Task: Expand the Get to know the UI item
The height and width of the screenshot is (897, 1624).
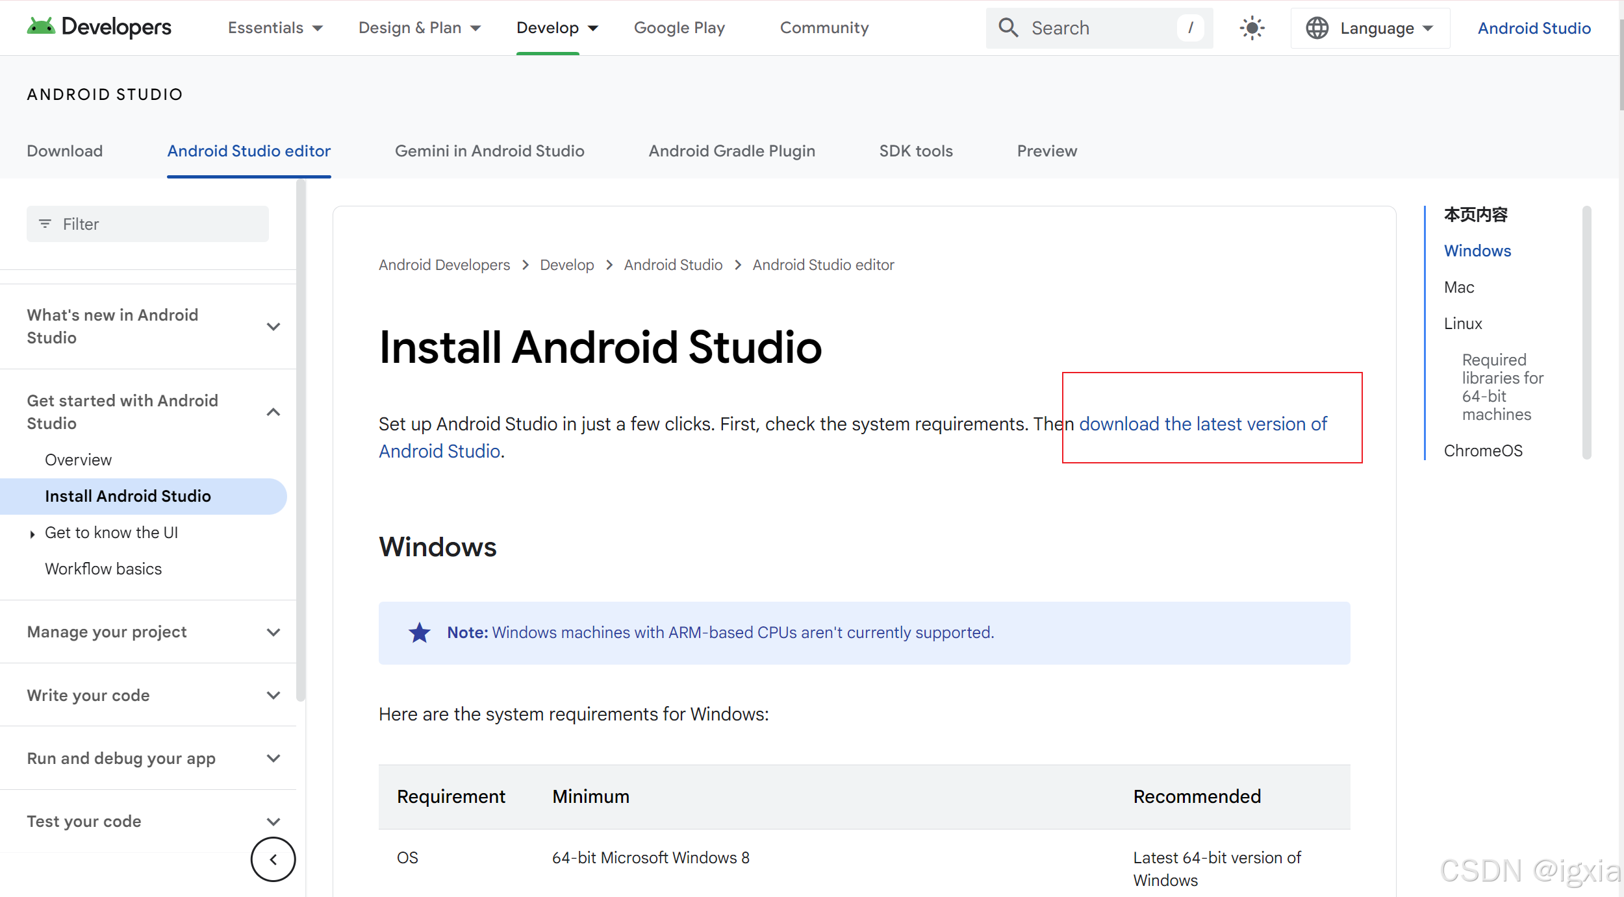Action: tap(32, 534)
